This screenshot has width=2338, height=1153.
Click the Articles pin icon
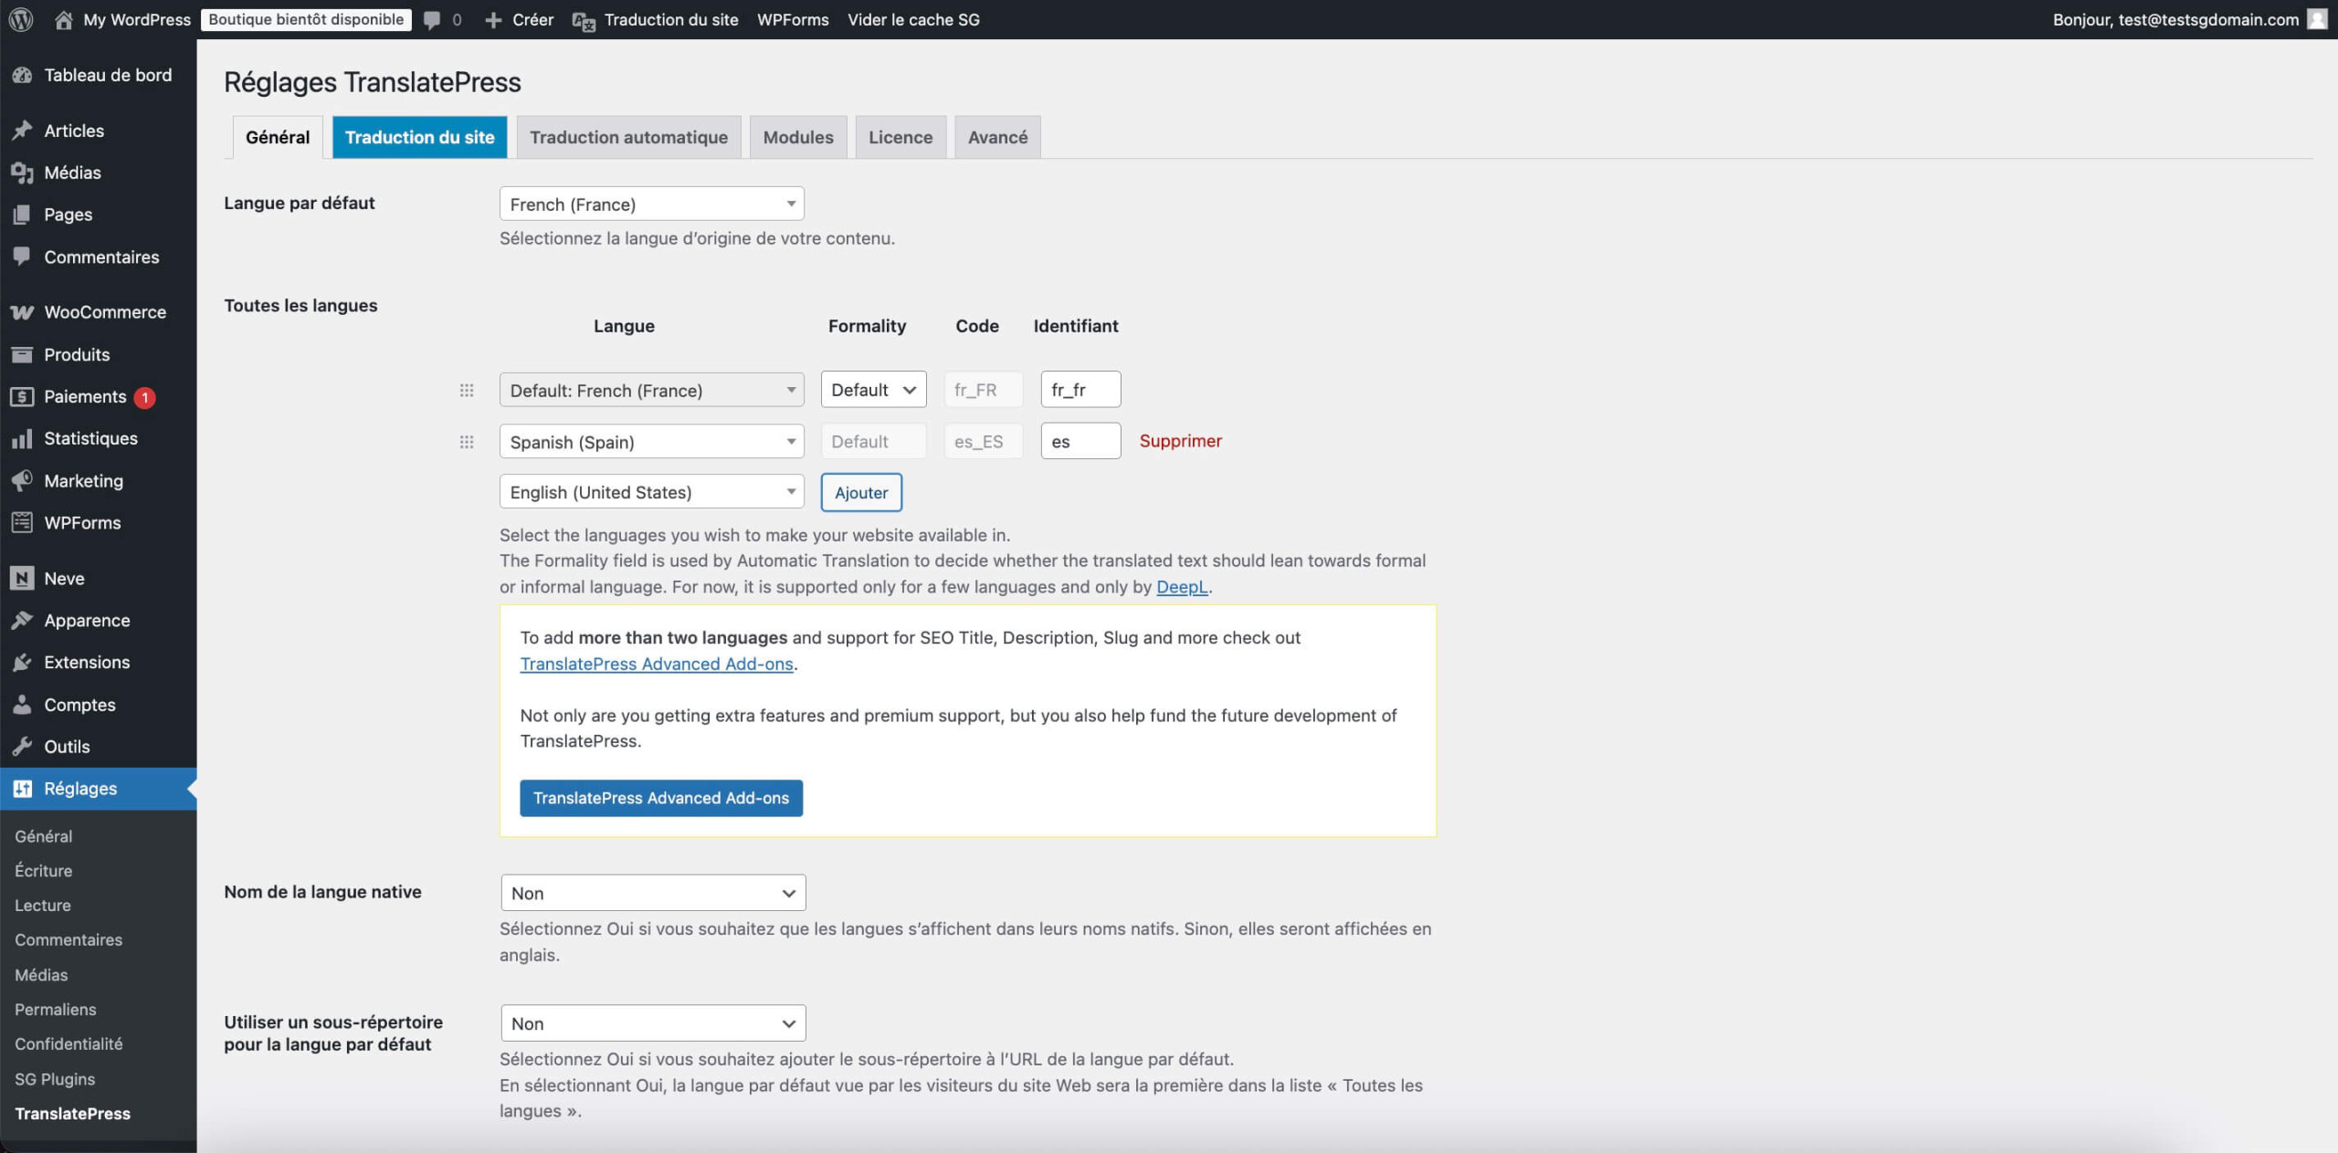point(22,131)
